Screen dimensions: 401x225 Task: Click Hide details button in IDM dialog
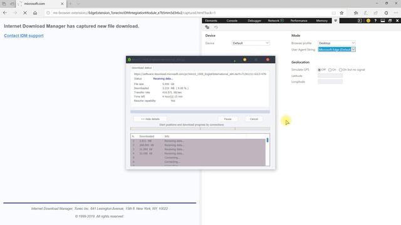coord(150,119)
